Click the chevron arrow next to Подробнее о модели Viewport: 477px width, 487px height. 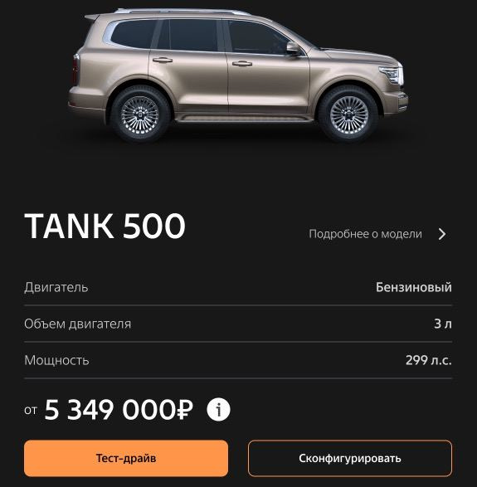(442, 234)
